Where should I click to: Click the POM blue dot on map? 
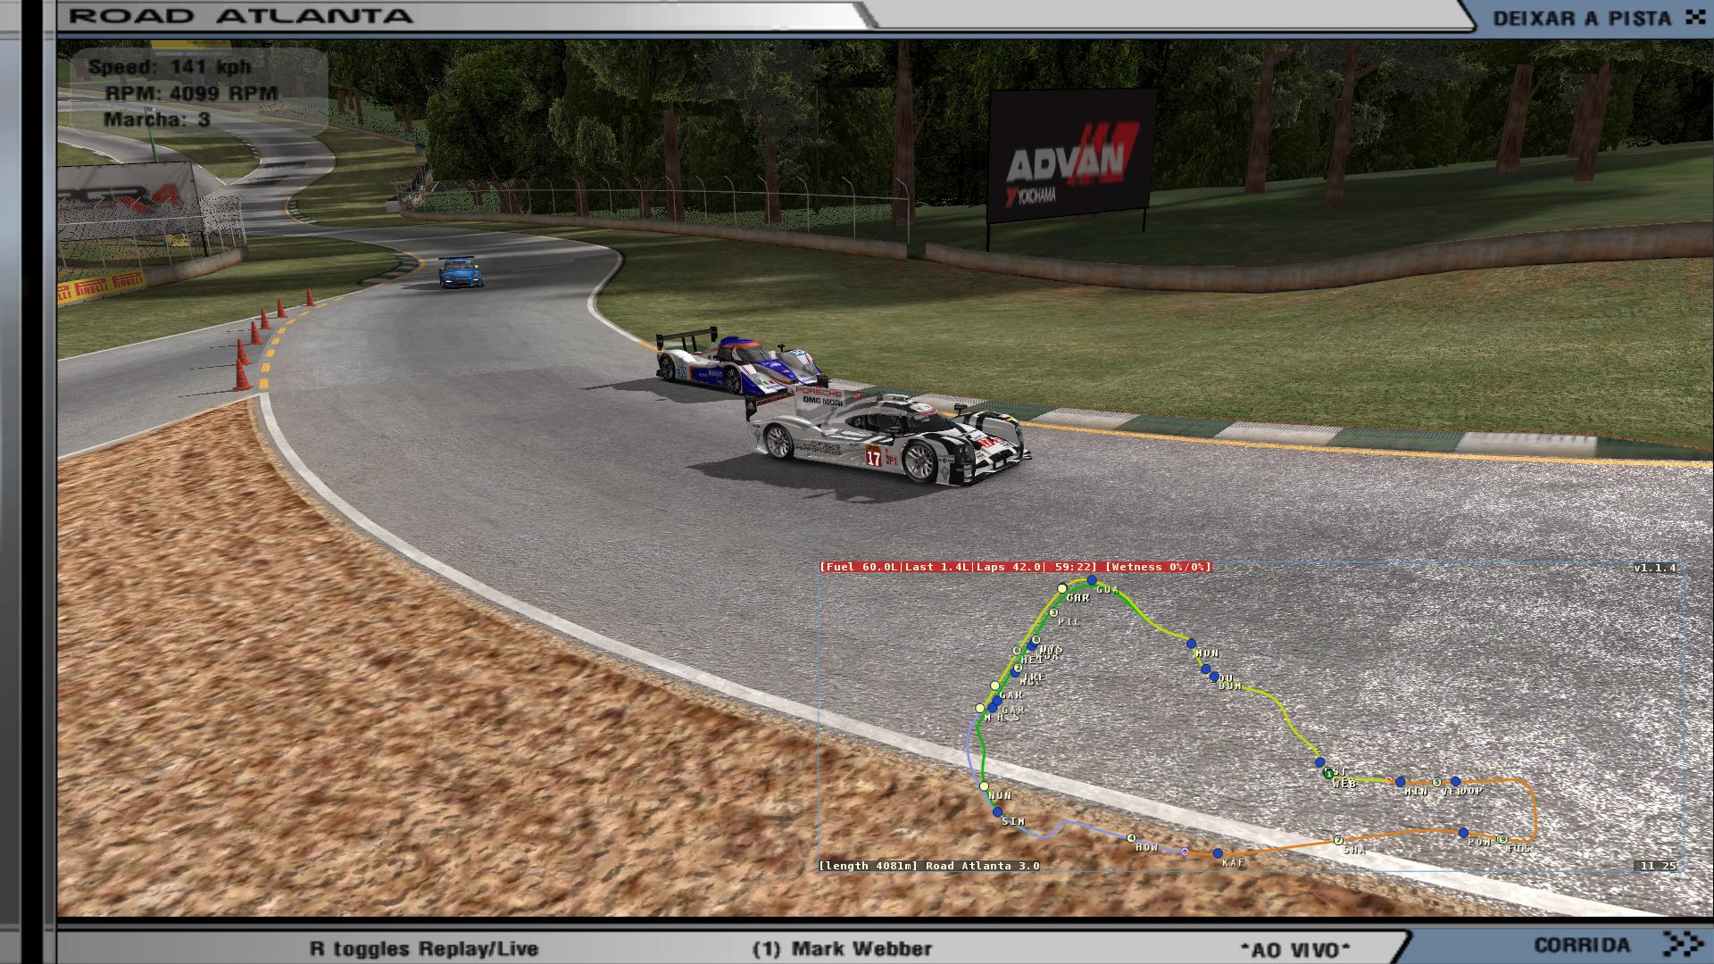(x=1464, y=833)
